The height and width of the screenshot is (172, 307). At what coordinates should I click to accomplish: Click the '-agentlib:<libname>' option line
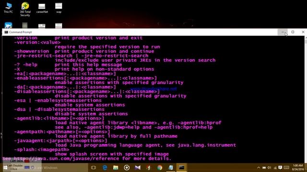tap(59, 118)
